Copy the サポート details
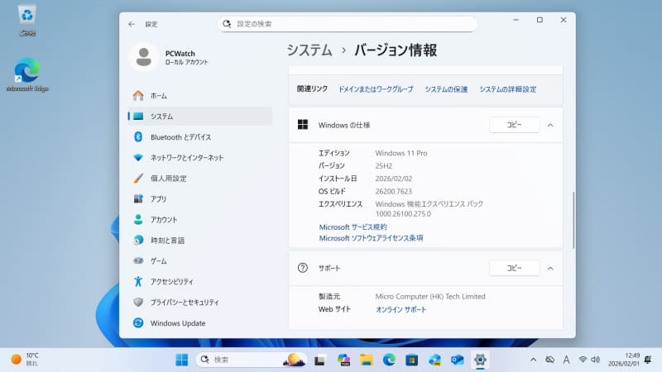662x372 pixels. coord(514,268)
